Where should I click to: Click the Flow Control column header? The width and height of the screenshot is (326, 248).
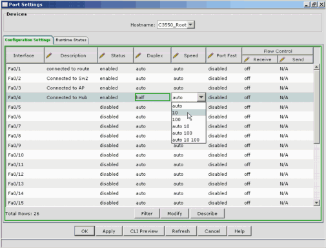pos(278,51)
